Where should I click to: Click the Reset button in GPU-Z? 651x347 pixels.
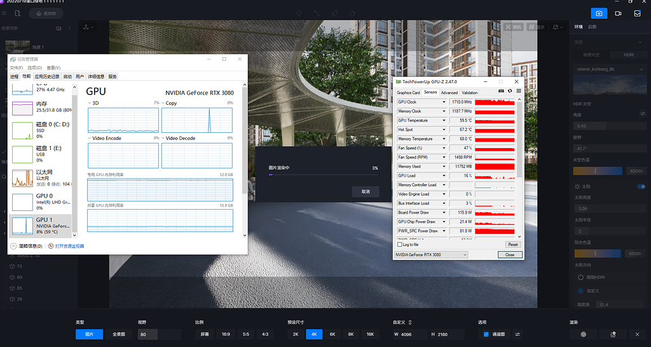click(513, 245)
